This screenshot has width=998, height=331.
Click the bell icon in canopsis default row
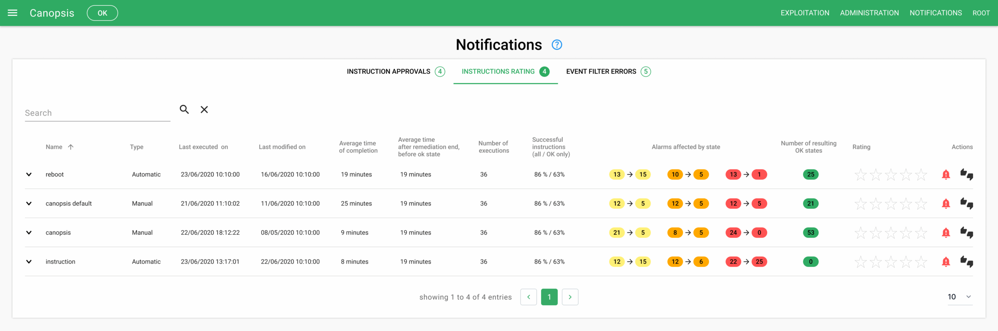946,204
